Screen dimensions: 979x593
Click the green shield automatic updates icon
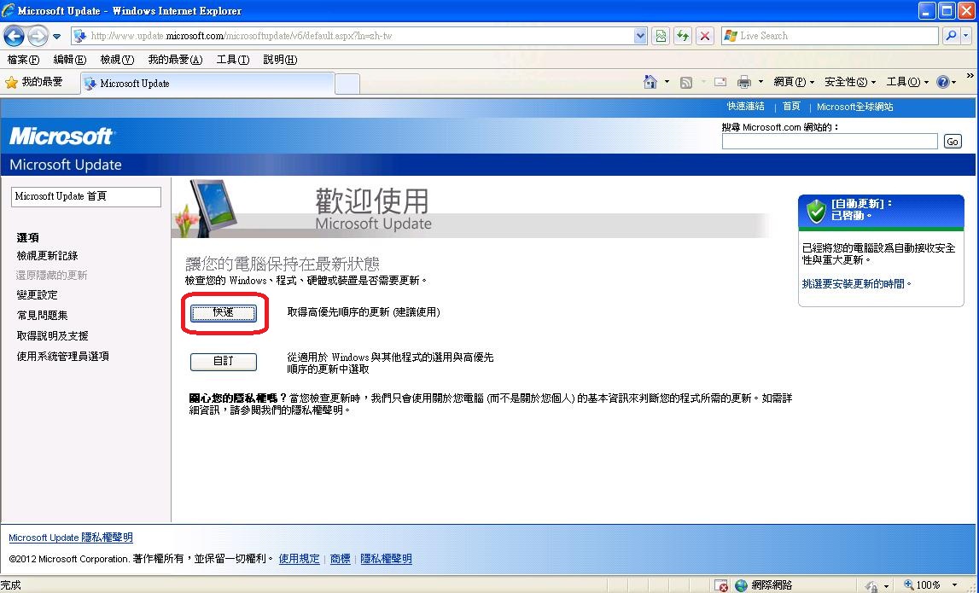click(x=816, y=212)
